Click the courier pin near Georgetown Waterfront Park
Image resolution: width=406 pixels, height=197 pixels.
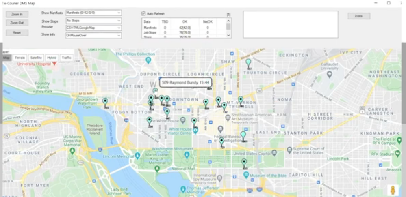pyautogui.click(x=105, y=102)
